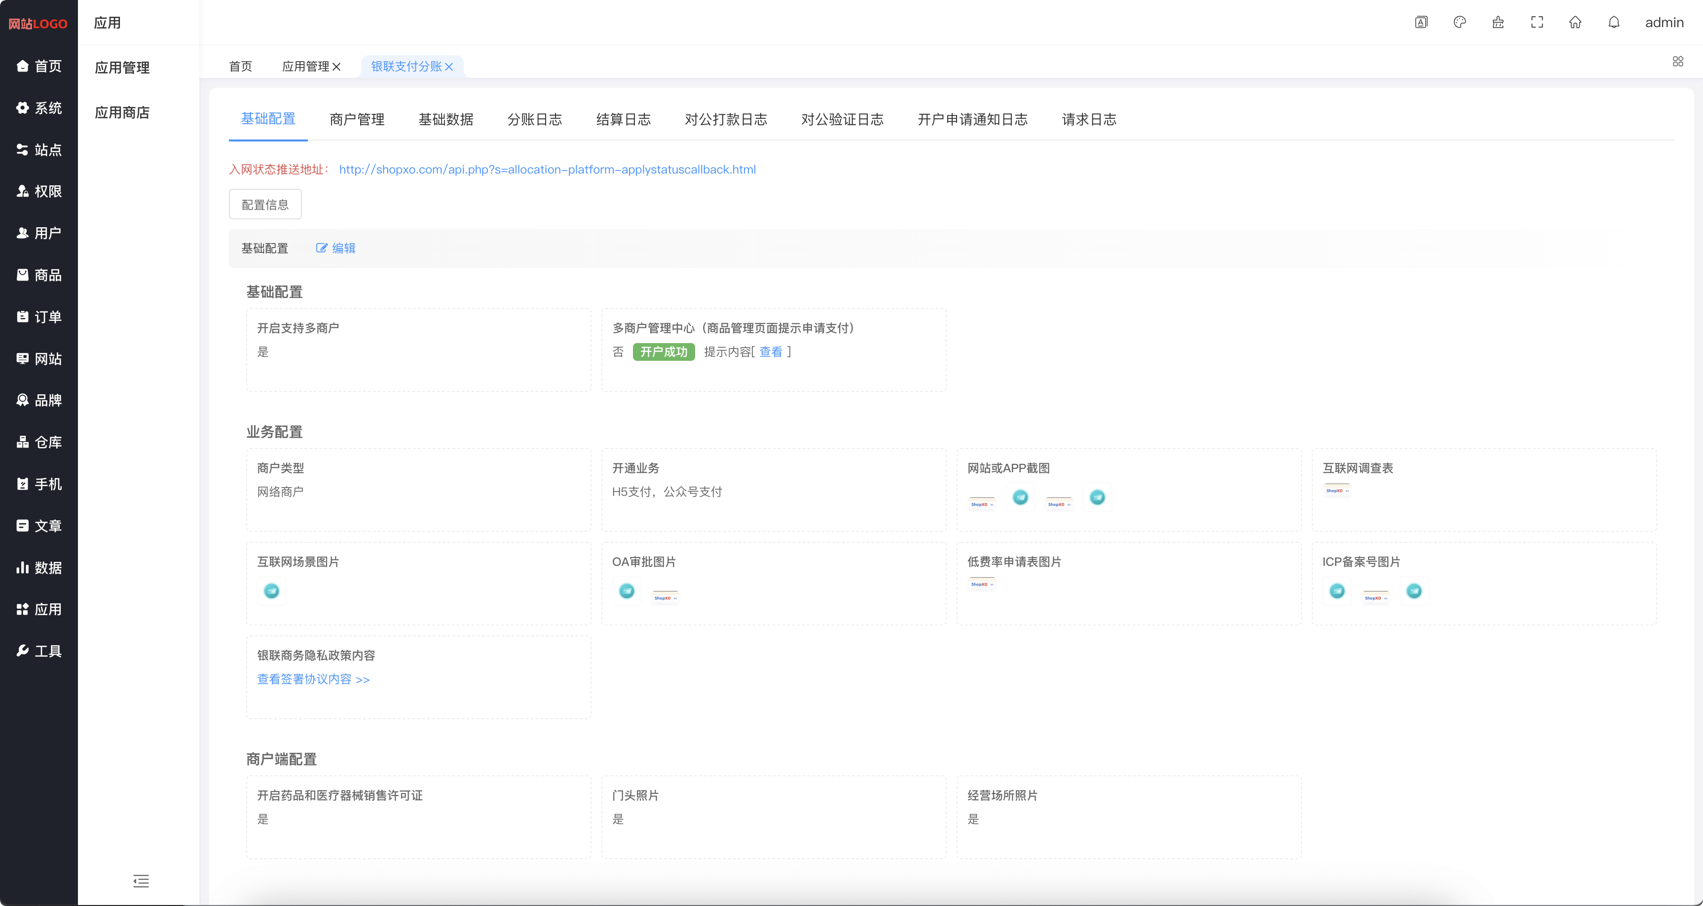1703x906 pixels.
Task: Switch to the 商户管理 tab
Action: click(x=356, y=119)
